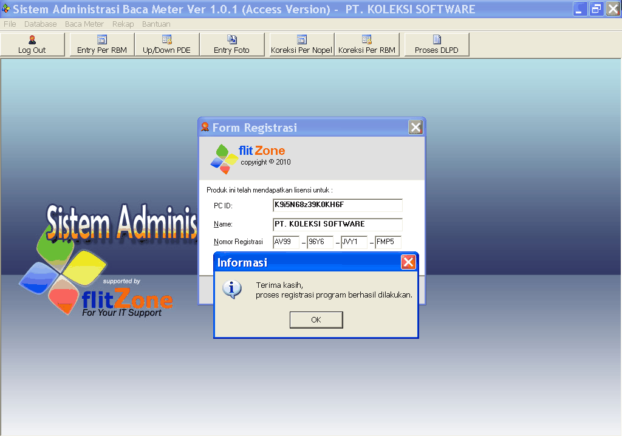Open Entry Per RBM from toolbar

[x=102, y=44]
